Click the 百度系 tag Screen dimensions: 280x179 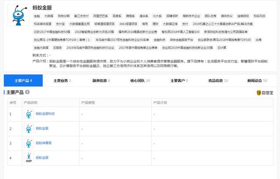coord(117,16)
